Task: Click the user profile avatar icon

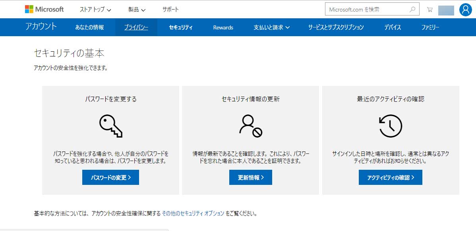Action: click(x=465, y=10)
